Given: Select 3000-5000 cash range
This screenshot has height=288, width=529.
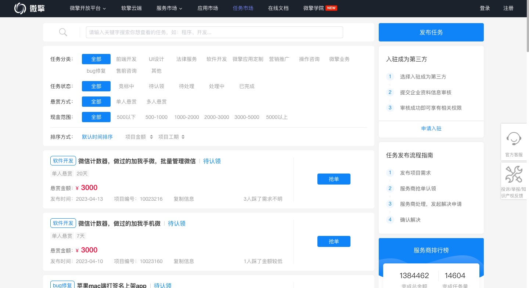Looking at the screenshot, I should point(247,117).
